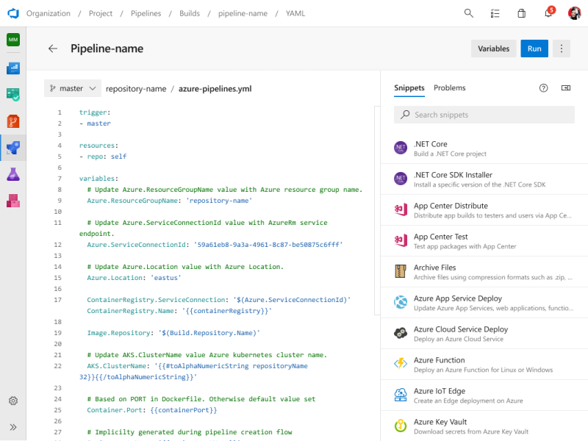Open Artifacts icon in sidebar
The height and width of the screenshot is (441, 588).
point(13,201)
